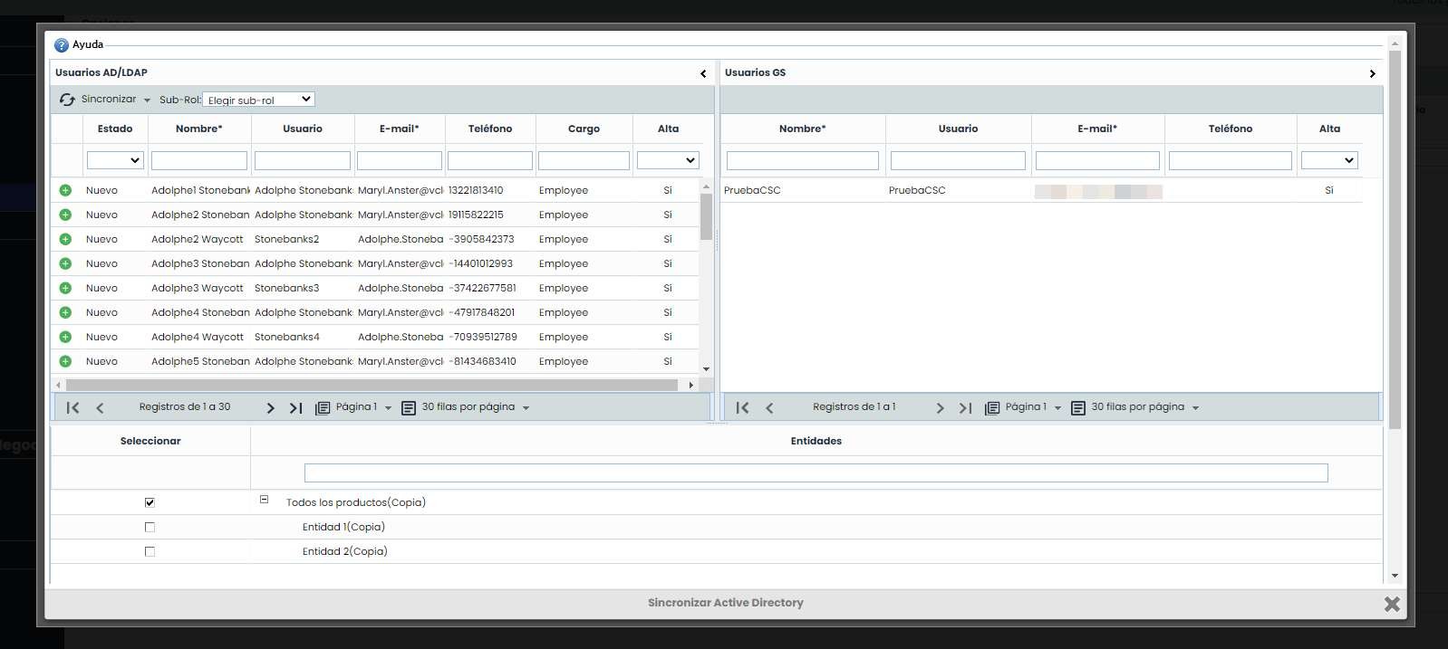Viewport: 1448px width, 649px height.
Task: Open the Elegir sub-rol dropdown
Action: click(x=258, y=100)
